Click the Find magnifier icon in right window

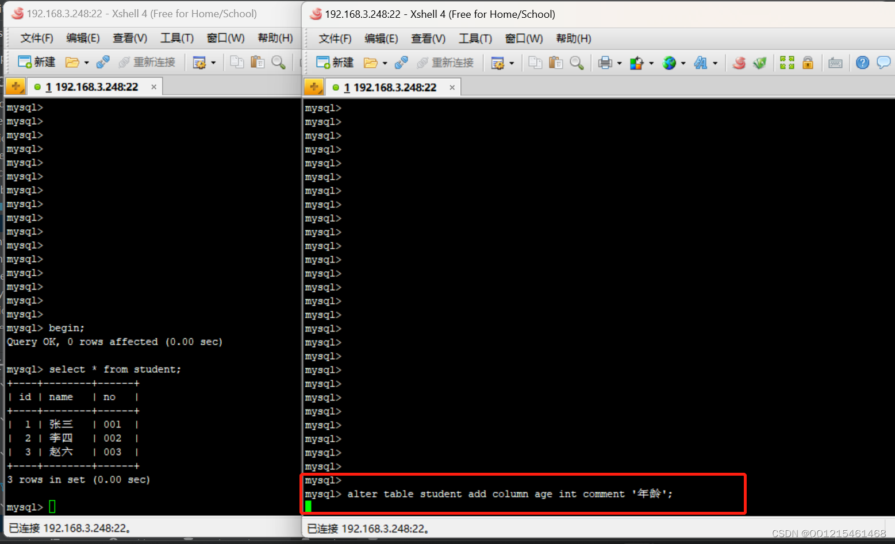pos(577,63)
